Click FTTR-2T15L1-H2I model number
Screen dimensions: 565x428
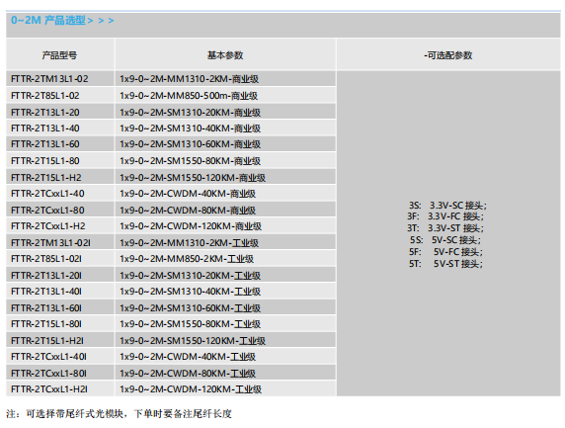point(47,340)
